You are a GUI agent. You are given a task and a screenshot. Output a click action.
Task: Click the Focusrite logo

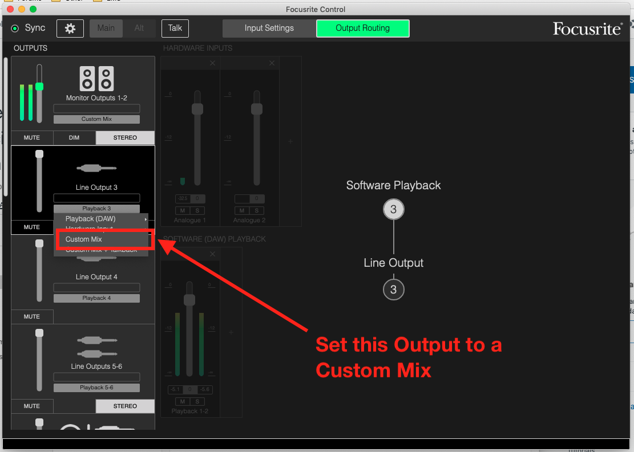[x=588, y=28]
